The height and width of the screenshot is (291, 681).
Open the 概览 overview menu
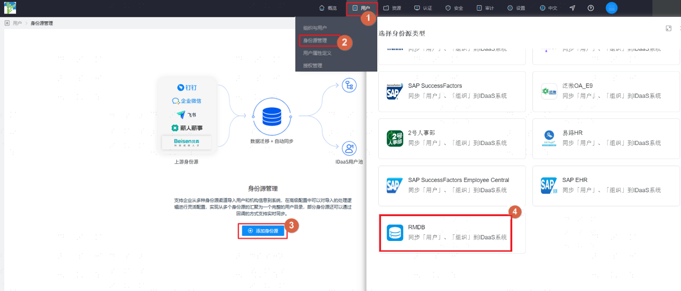328,8
